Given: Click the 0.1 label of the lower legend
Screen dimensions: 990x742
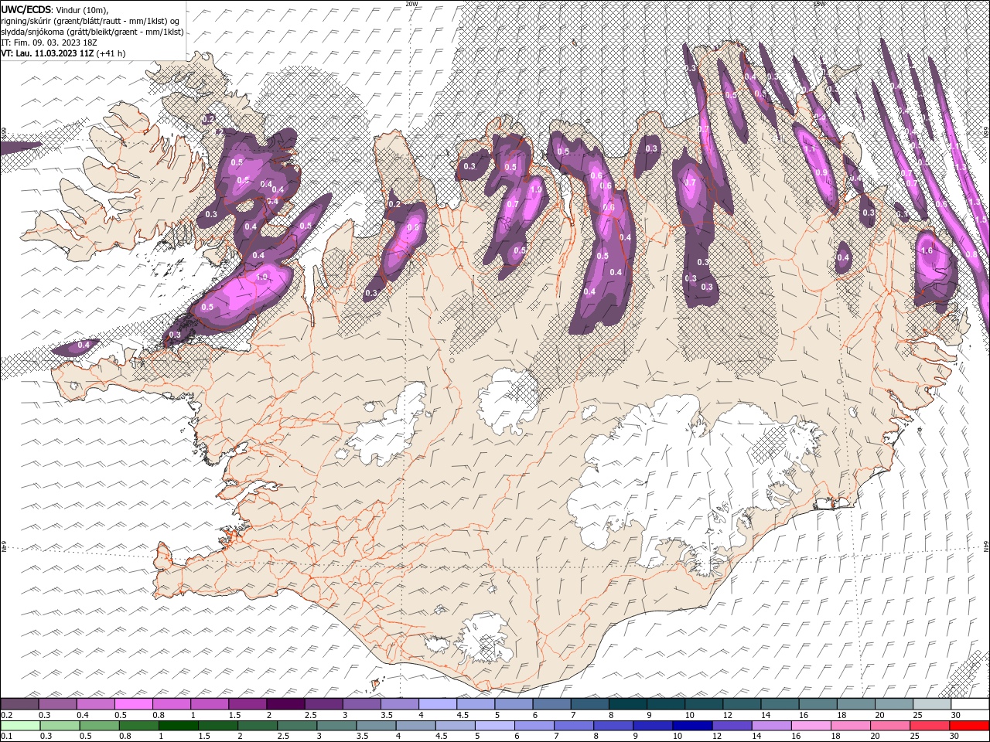Looking at the screenshot, I should click(x=6, y=736).
